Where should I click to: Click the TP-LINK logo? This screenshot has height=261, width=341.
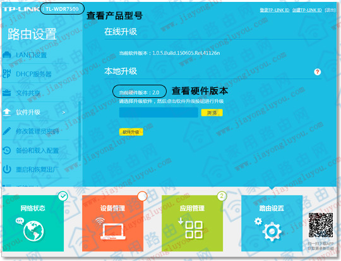[x=21, y=9]
